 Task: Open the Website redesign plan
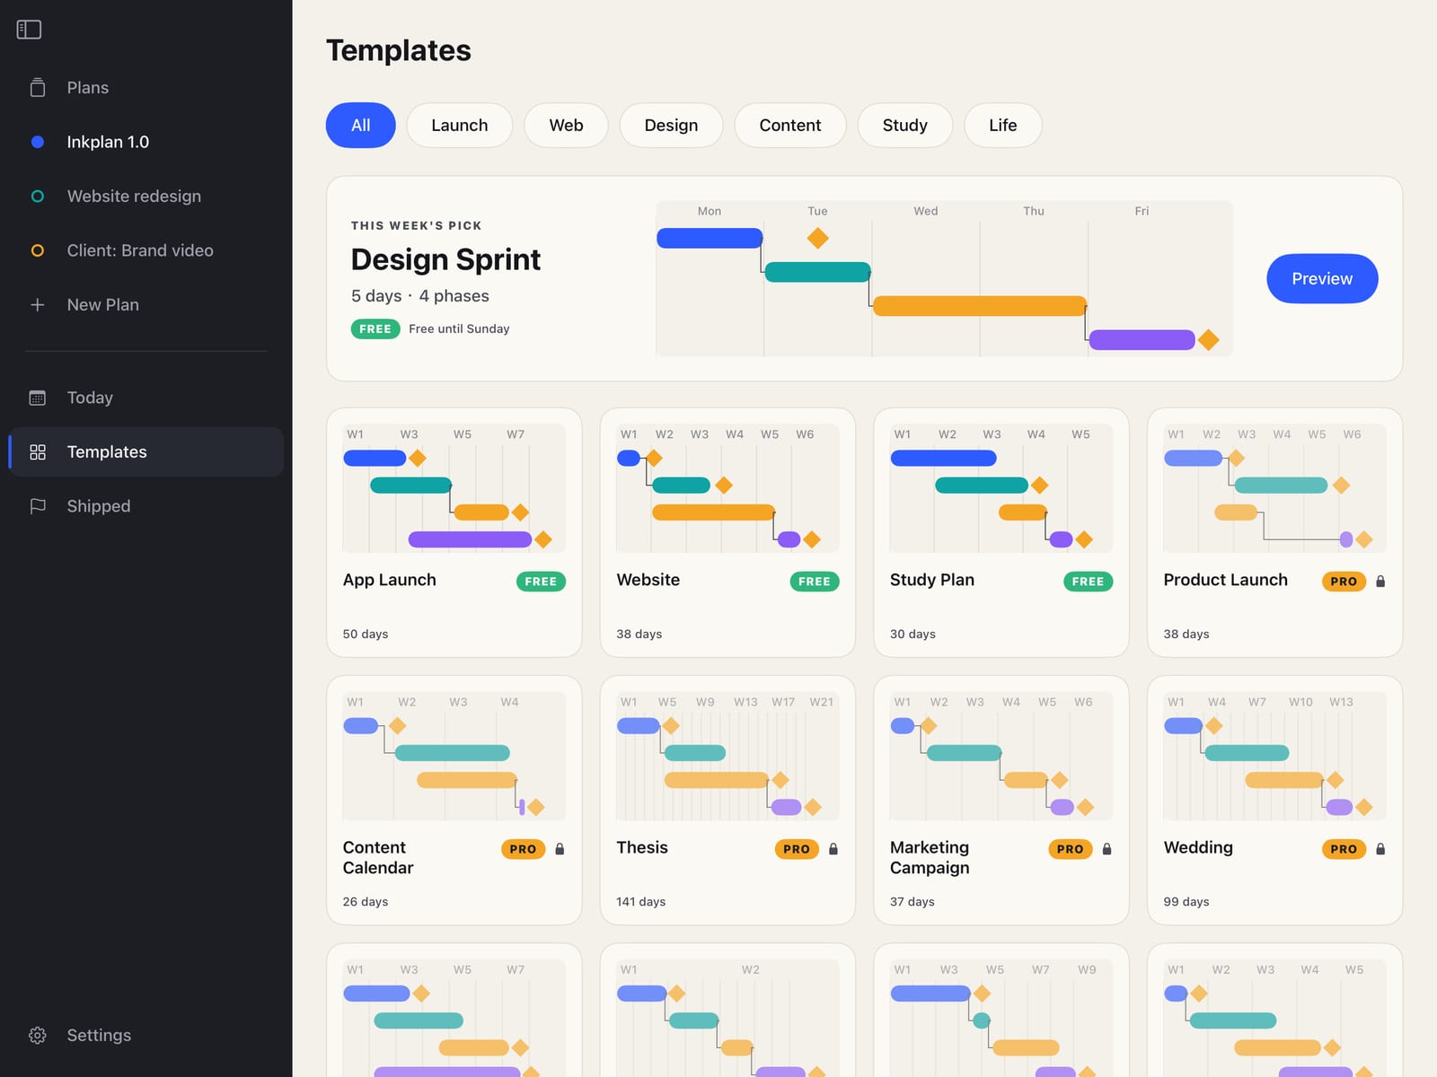pos(146,197)
